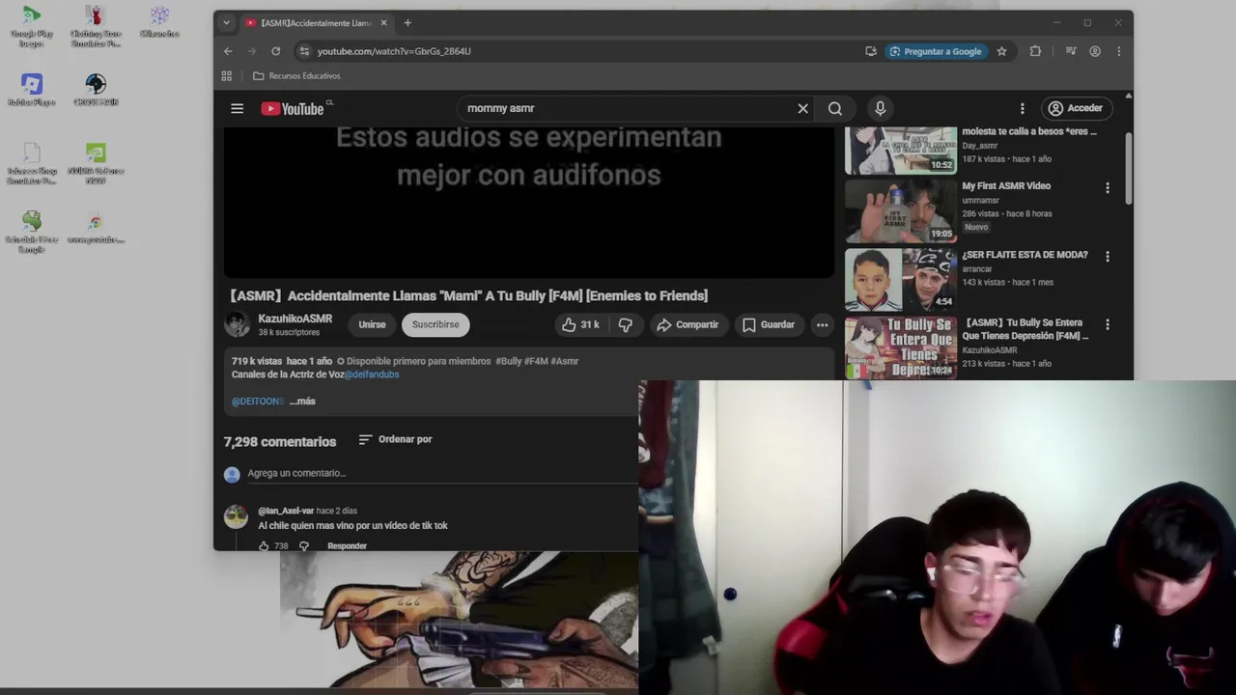The image size is (1236, 695).
Task: Expand description with ...más
Action: [x=302, y=401]
